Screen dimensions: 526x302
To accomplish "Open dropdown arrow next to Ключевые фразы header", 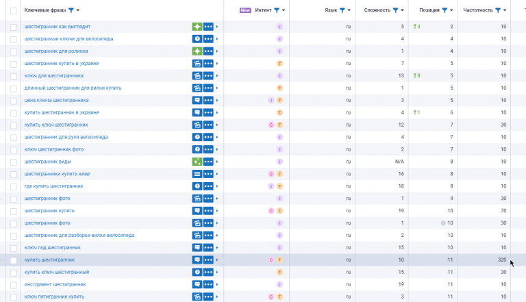I will [x=78, y=10].
